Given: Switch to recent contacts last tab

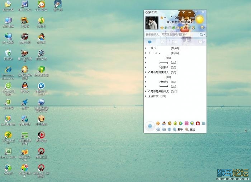Looking at the screenshot, I should click(x=200, y=42).
